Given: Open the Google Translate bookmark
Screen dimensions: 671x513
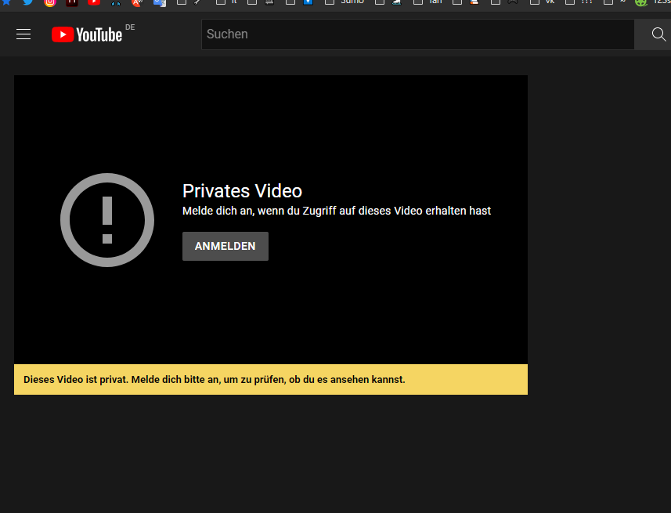Looking at the screenshot, I should [160, 2].
